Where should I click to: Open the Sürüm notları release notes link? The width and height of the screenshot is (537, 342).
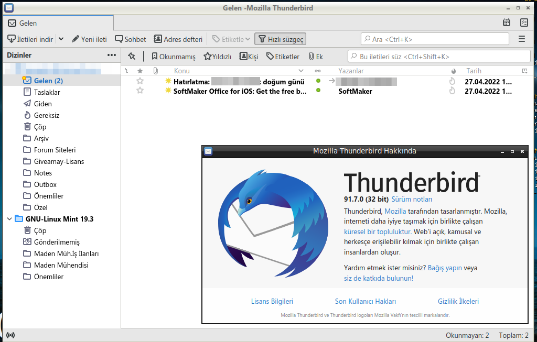pyautogui.click(x=412, y=199)
